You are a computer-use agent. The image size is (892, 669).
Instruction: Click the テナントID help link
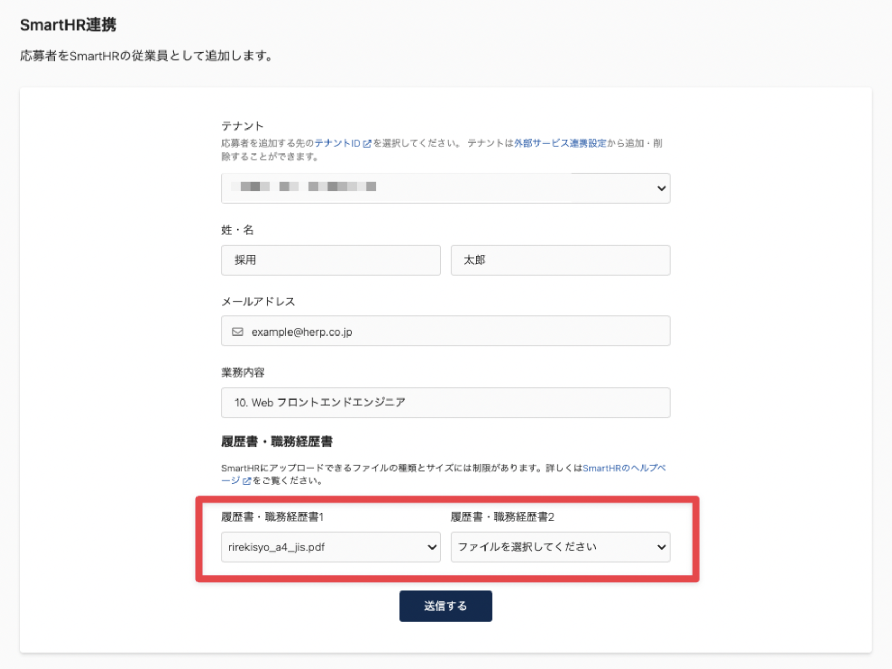(343, 144)
